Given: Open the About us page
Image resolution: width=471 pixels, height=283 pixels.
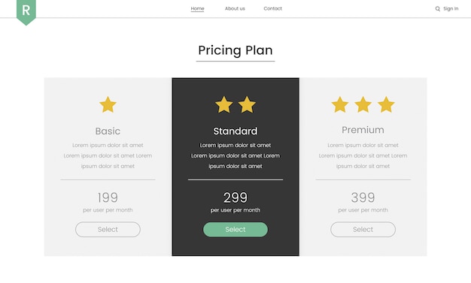Looking at the screenshot, I should pos(235,9).
